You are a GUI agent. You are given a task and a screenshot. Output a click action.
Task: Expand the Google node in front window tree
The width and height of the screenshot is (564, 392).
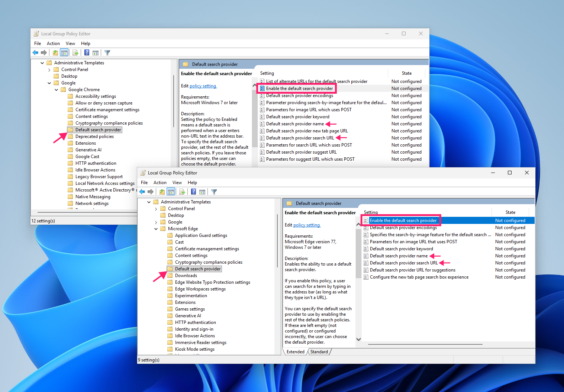(156, 222)
